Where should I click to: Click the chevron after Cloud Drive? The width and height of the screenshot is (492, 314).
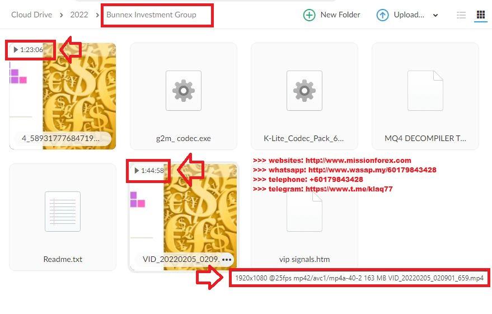tap(61, 15)
